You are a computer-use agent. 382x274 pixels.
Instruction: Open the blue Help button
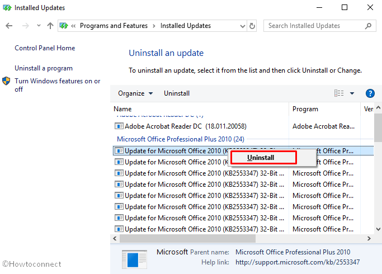pyautogui.click(x=370, y=93)
